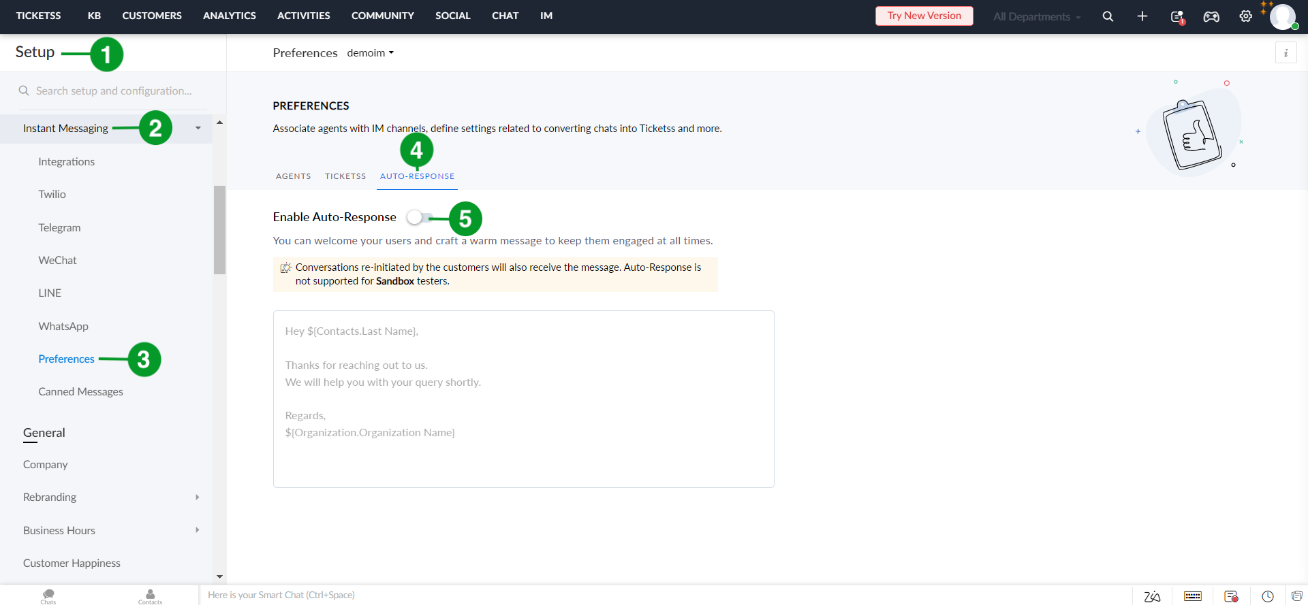Screen dimensions: 1308x605
Task: Open the Company settings link
Action: tap(46, 464)
